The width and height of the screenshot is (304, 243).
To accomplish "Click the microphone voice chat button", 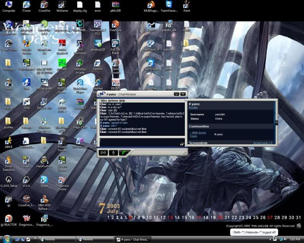I will (113, 153).
